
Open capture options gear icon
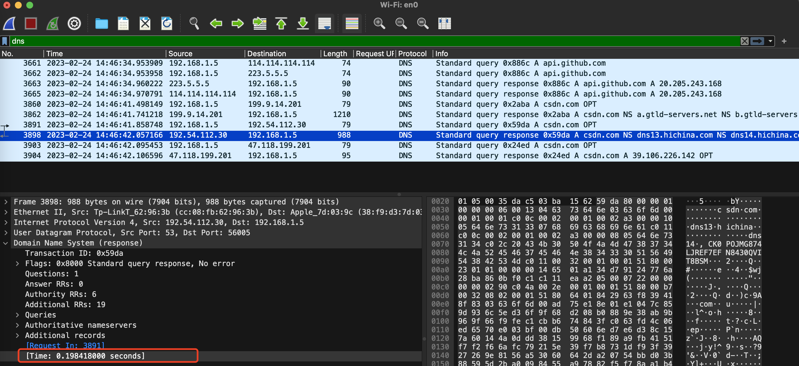coord(74,23)
